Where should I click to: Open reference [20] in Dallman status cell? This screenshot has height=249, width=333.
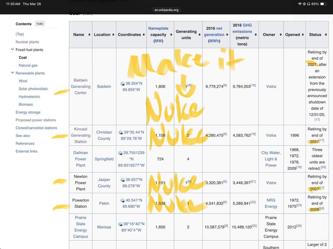323,167
